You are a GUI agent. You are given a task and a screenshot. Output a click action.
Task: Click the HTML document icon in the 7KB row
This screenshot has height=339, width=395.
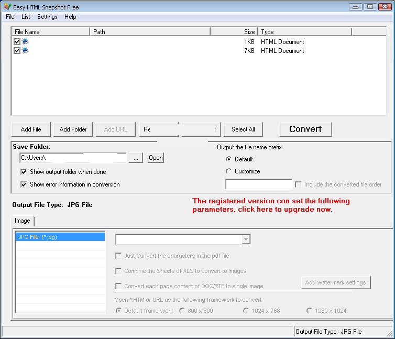(25, 50)
